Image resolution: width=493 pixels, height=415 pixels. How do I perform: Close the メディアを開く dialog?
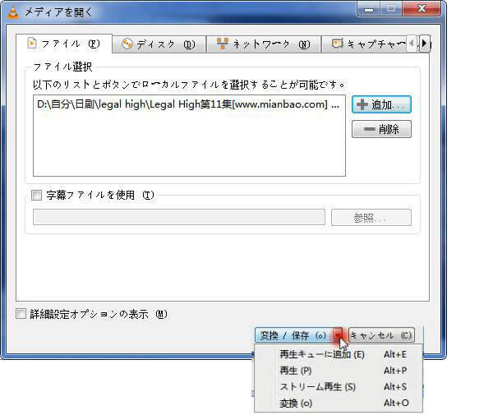click(422, 9)
